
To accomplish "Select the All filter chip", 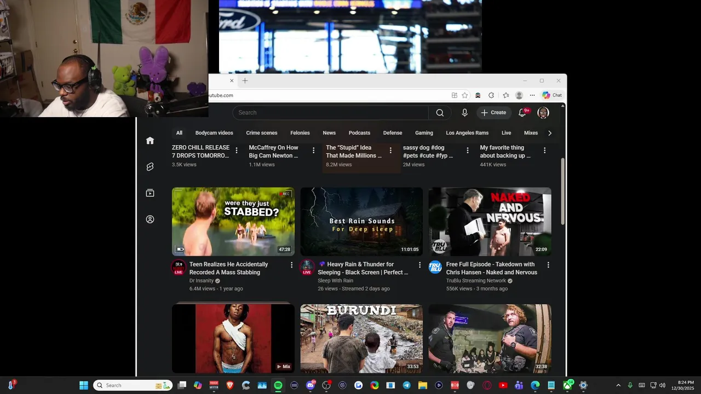I will click(x=179, y=133).
